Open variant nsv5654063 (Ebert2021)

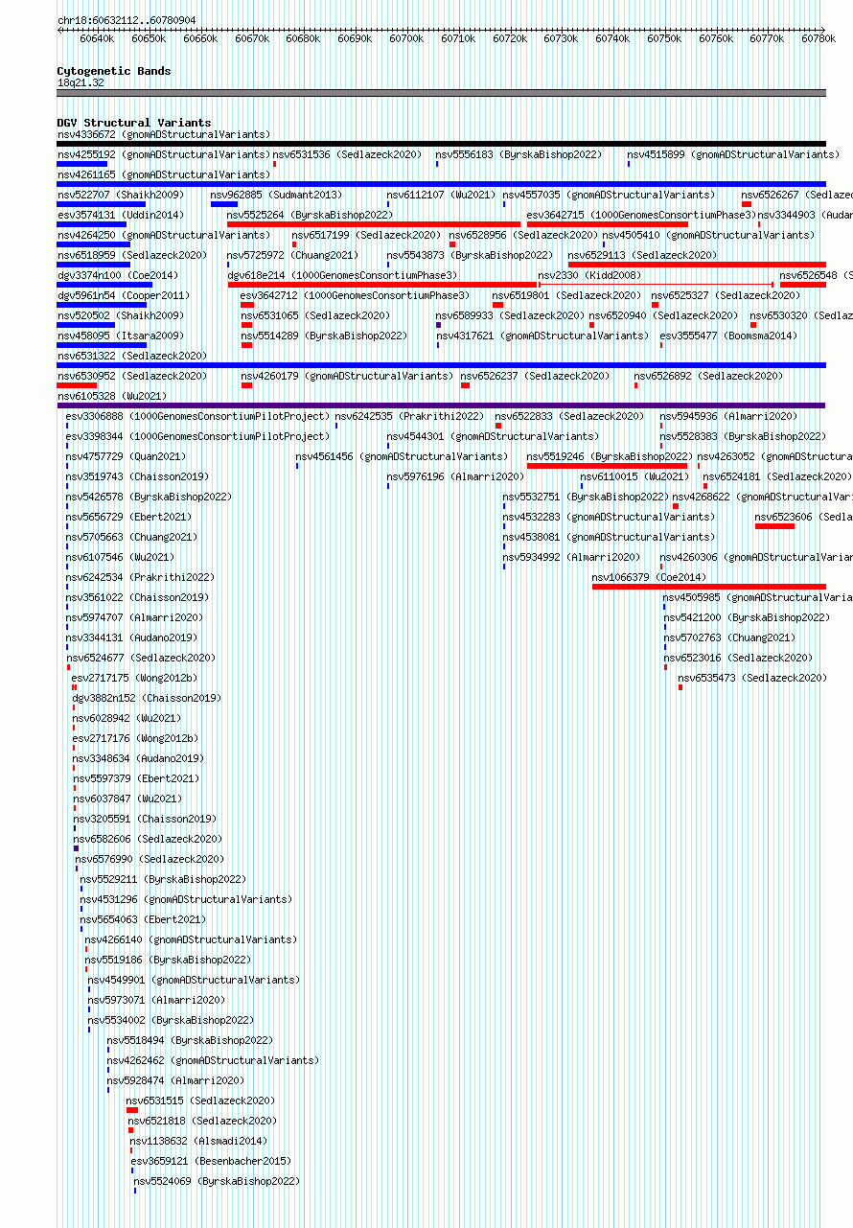pos(143,919)
